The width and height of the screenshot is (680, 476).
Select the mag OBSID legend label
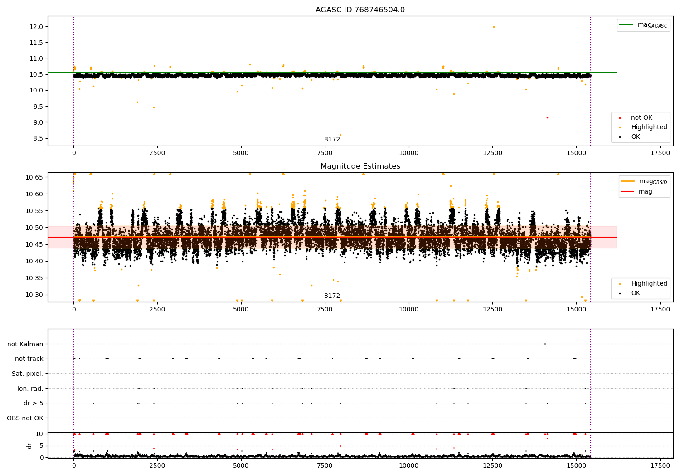tap(653, 181)
